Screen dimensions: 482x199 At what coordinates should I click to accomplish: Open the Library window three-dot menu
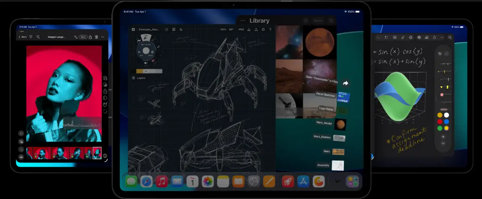point(243,21)
